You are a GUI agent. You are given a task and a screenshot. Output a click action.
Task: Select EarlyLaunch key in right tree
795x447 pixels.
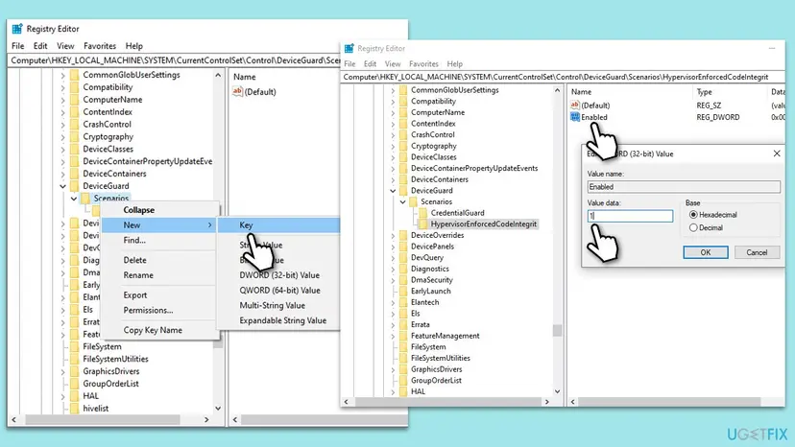pyautogui.click(x=430, y=291)
